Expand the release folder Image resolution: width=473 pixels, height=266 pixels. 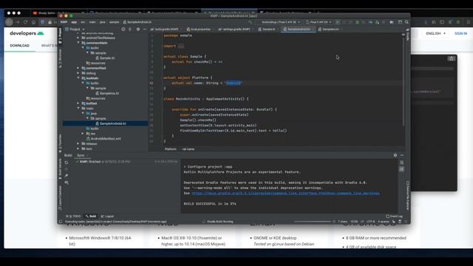(78, 143)
